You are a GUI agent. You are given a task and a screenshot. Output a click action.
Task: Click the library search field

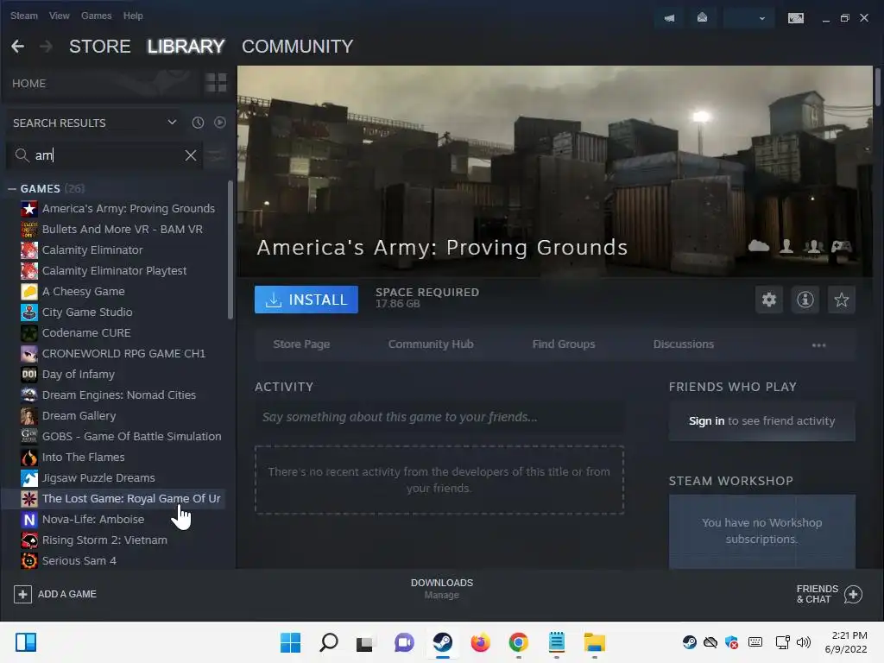104,155
